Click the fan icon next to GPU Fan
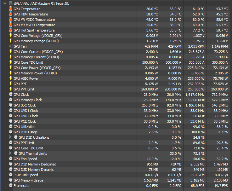This screenshot has width=232, height=191. tap(11, 46)
